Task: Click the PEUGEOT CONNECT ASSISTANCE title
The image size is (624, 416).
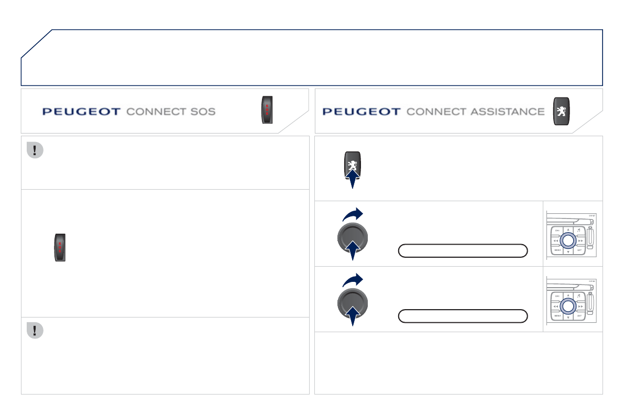Action: coord(433,112)
